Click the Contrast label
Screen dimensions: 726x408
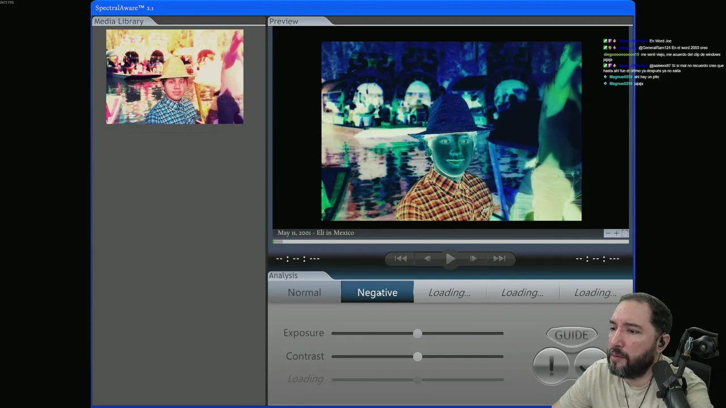click(x=305, y=356)
